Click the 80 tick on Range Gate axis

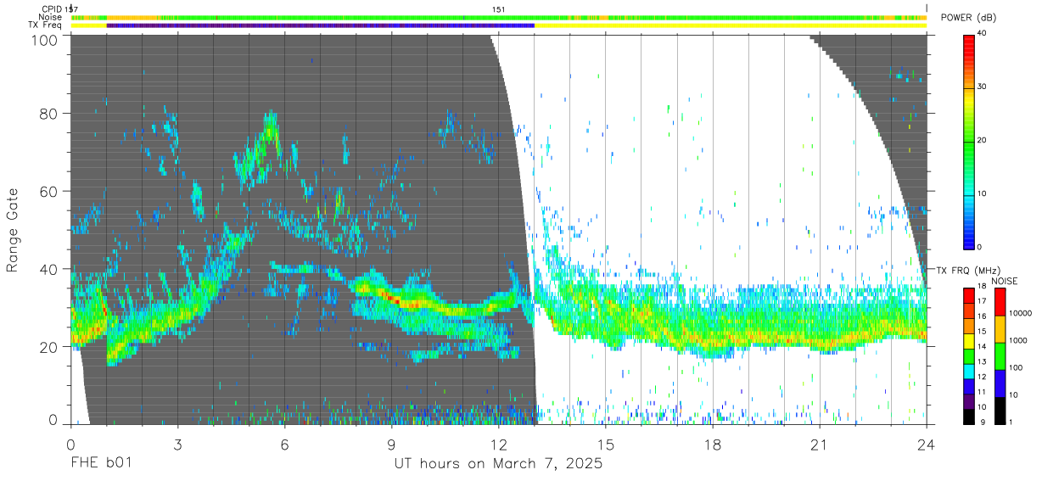tap(48, 114)
